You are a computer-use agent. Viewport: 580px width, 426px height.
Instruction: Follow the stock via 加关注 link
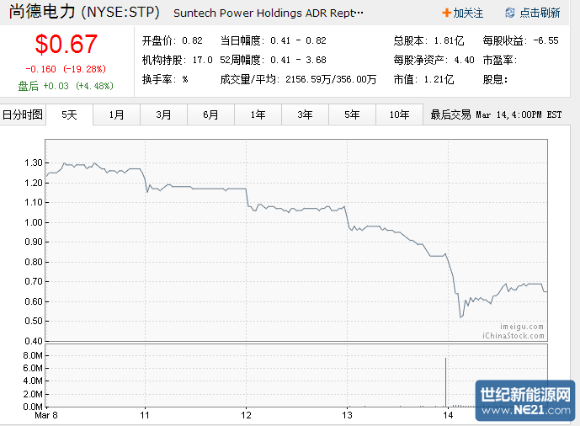pyautogui.click(x=468, y=13)
